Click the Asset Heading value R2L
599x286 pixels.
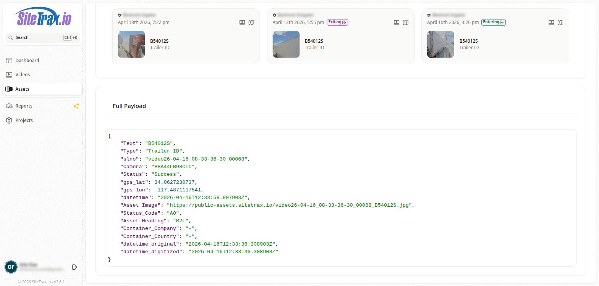[181, 221]
